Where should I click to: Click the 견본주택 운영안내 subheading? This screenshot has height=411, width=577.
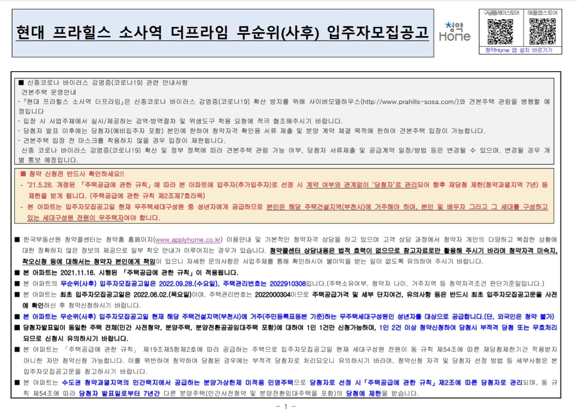click(49, 92)
